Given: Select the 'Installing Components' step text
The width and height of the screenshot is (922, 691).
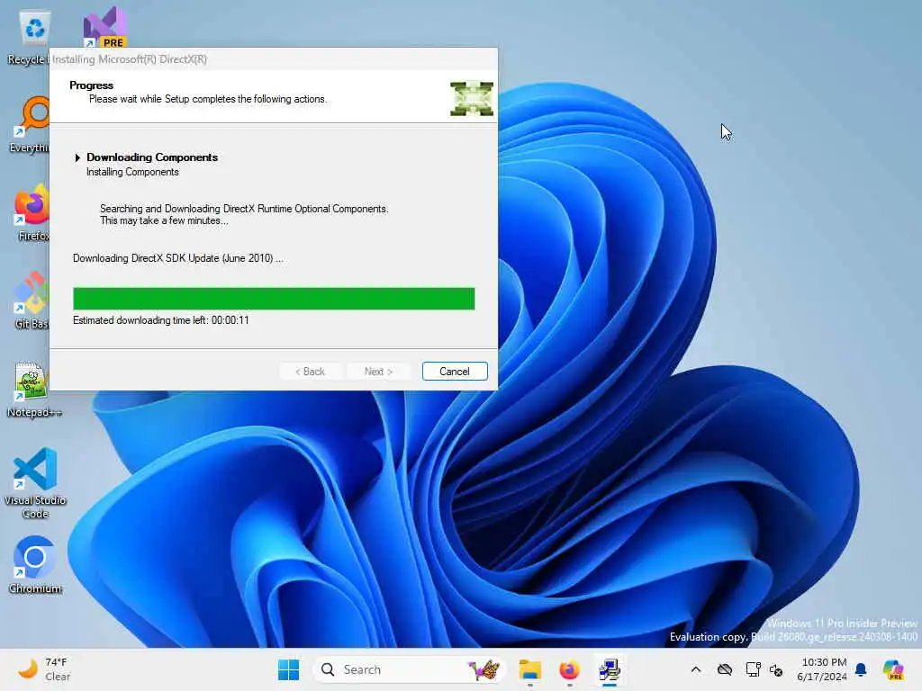Looking at the screenshot, I should (132, 172).
